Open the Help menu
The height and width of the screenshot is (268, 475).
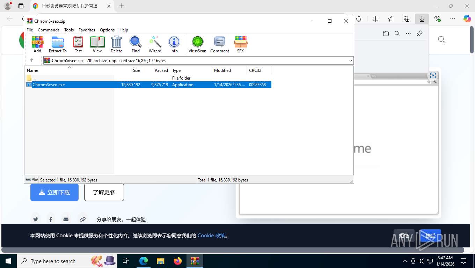(124, 30)
